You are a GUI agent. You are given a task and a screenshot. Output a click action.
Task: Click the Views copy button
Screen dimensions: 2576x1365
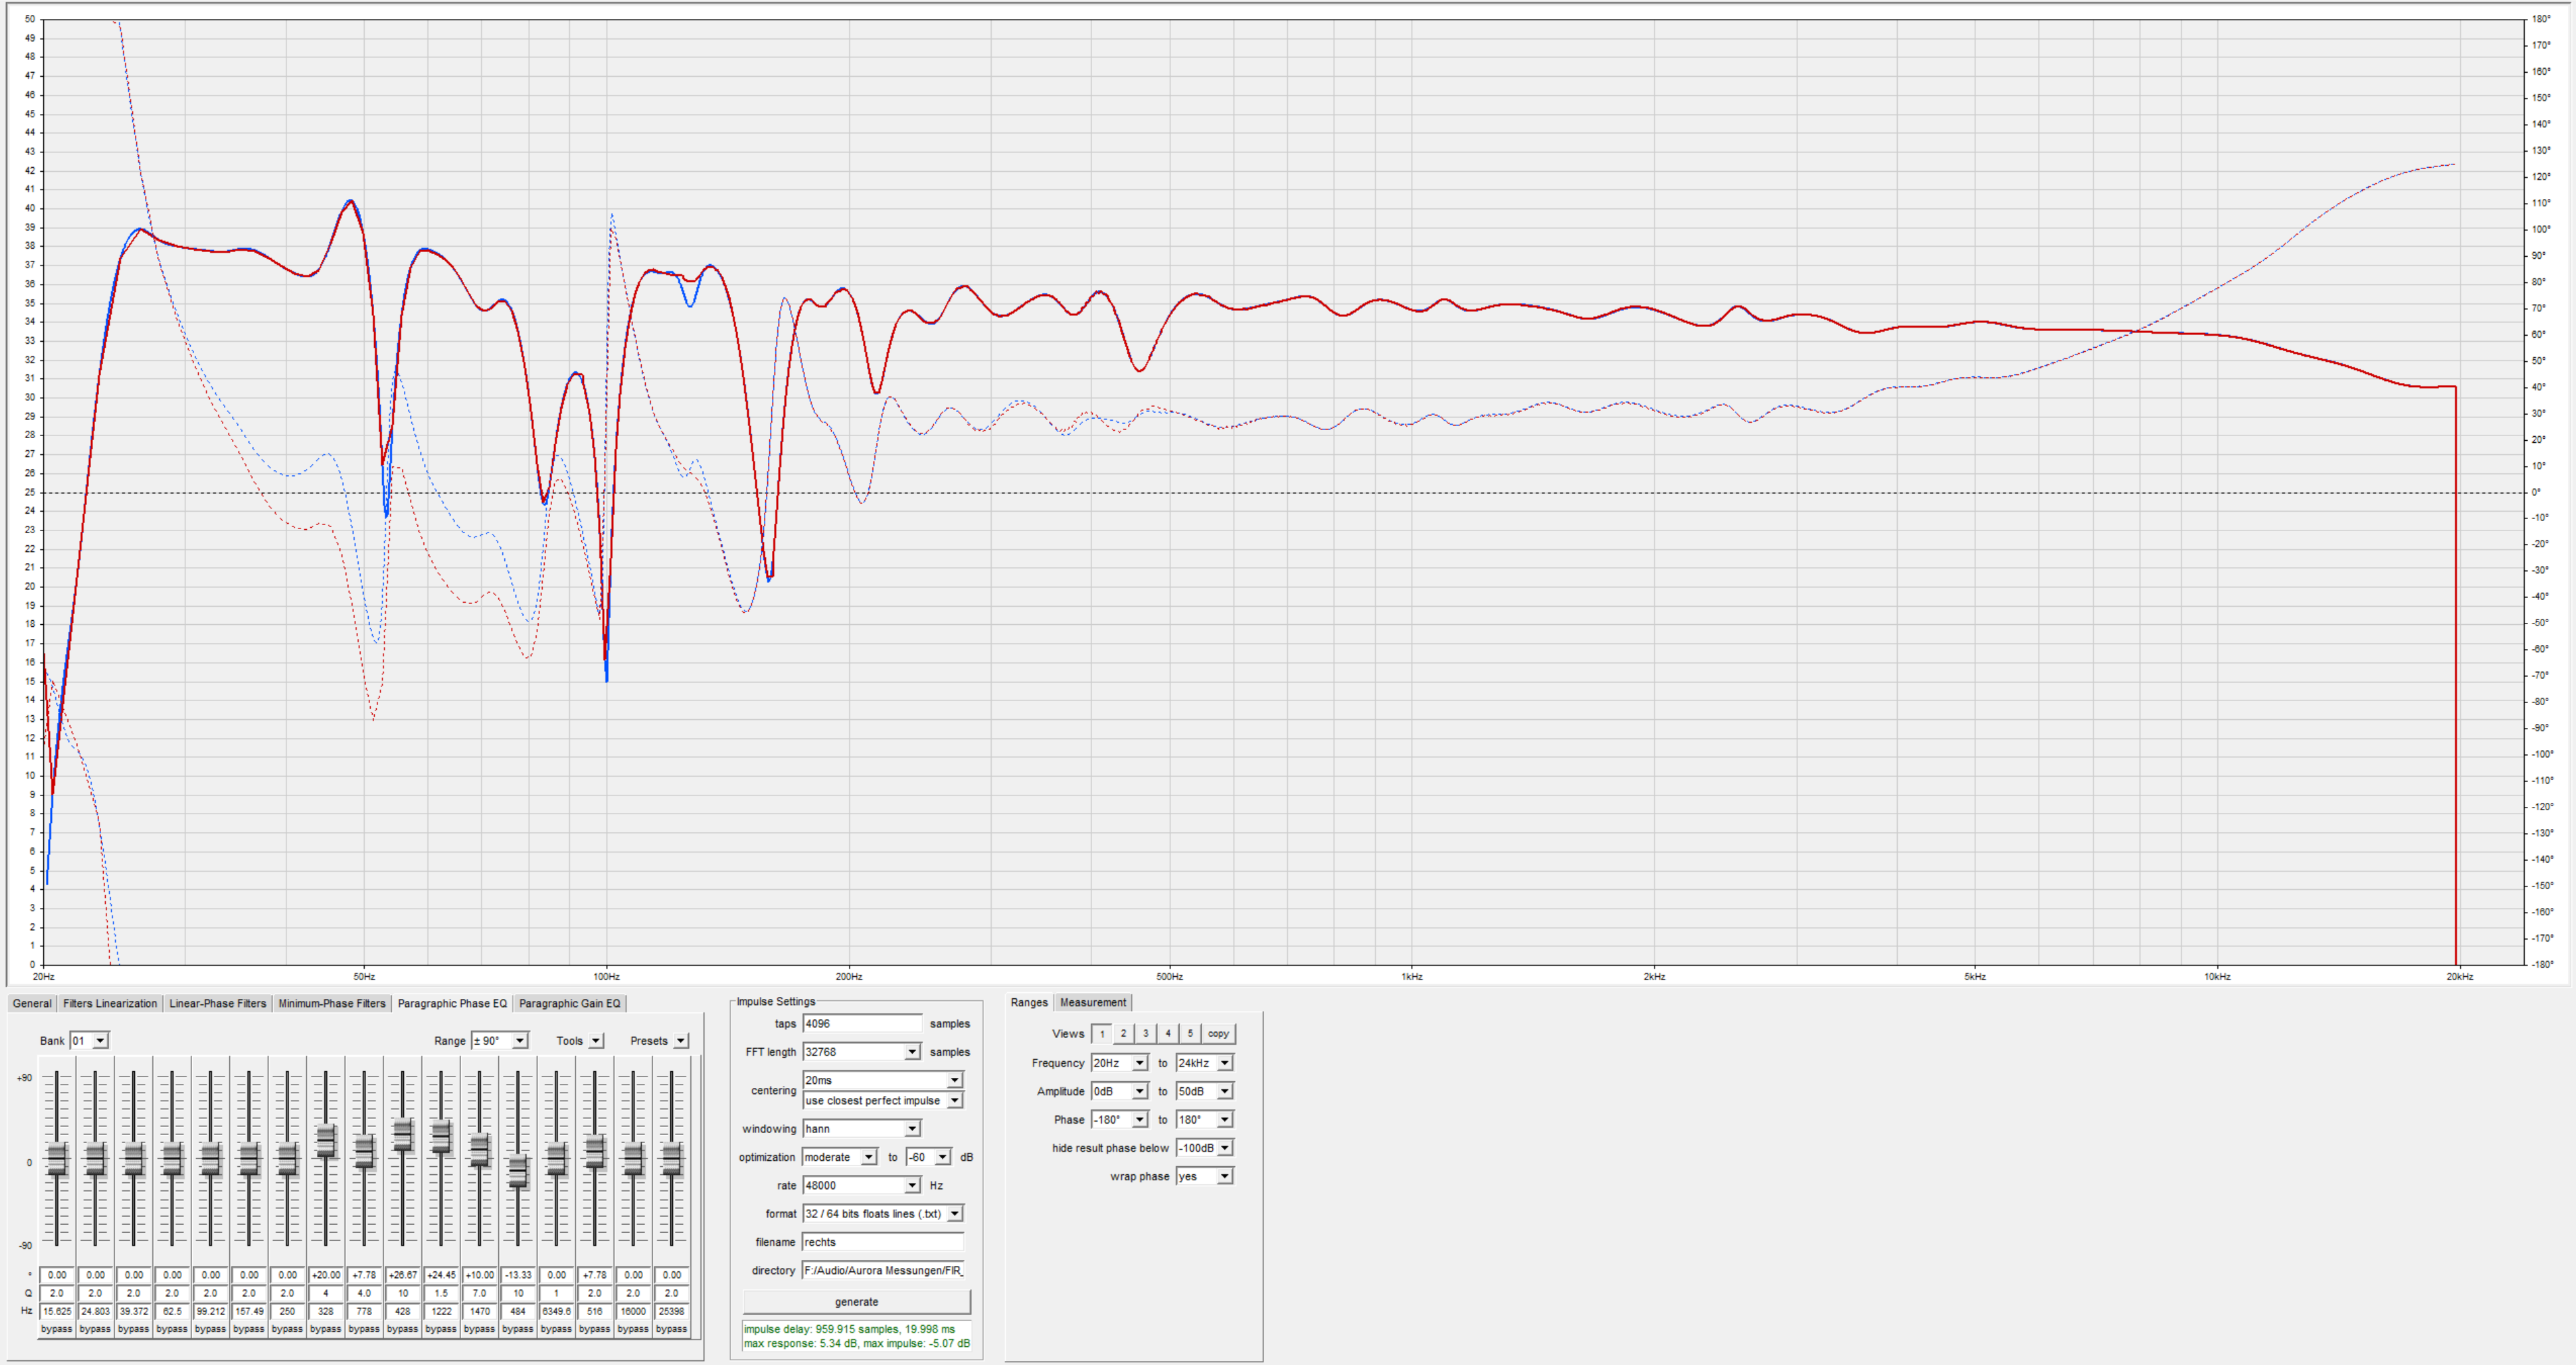tap(1218, 1034)
